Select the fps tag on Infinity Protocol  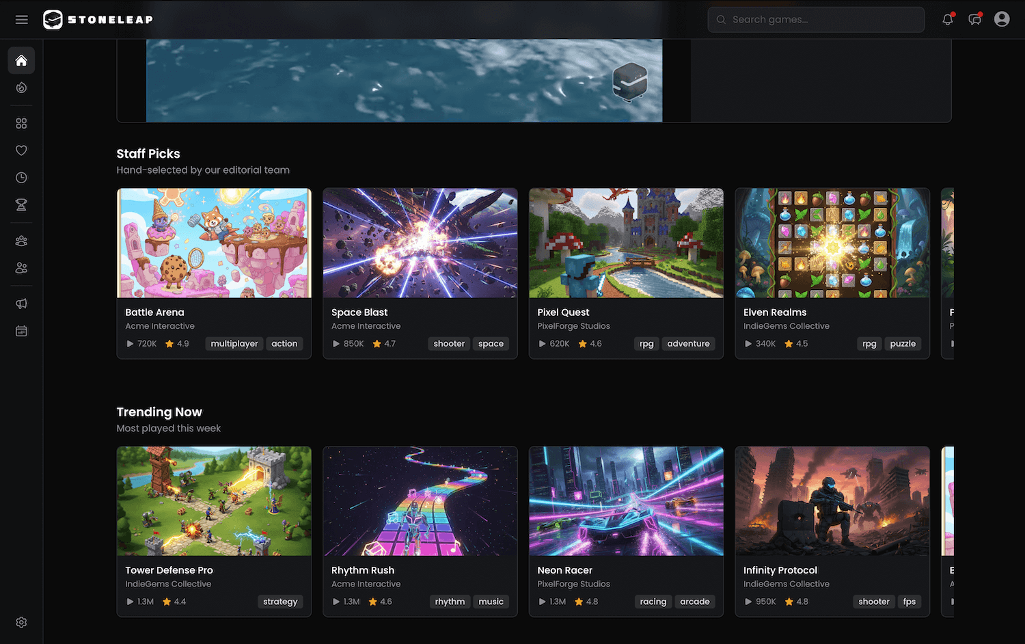click(909, 602)
